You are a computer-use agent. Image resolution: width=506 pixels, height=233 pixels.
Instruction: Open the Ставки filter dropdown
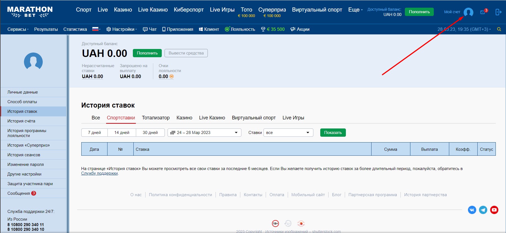pyautogui.click(x=288, y=133)
